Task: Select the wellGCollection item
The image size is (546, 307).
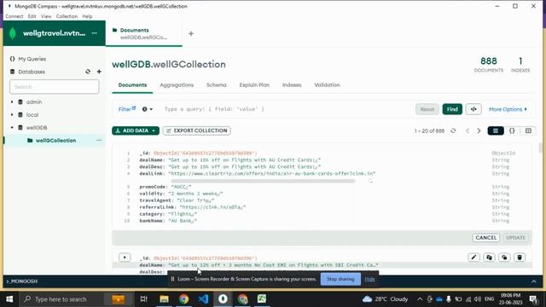Action: click(x=55, y=141)
